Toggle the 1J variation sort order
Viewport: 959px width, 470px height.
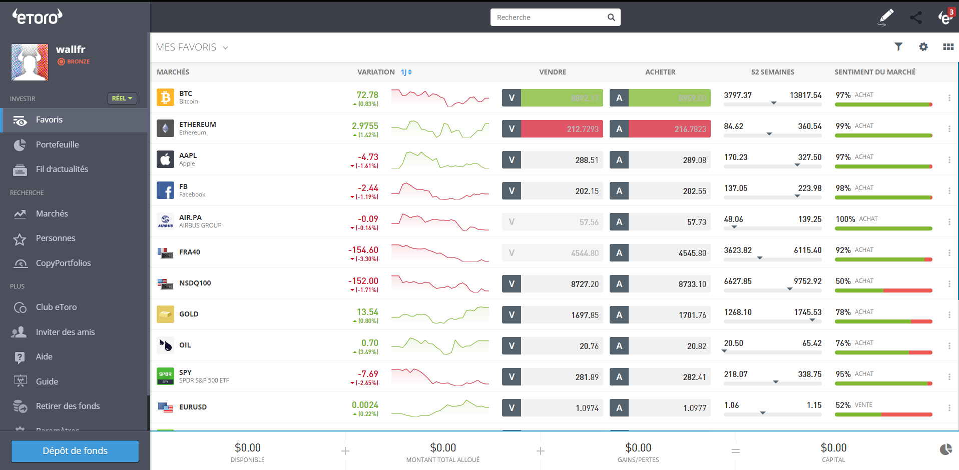tap(406, 71)
